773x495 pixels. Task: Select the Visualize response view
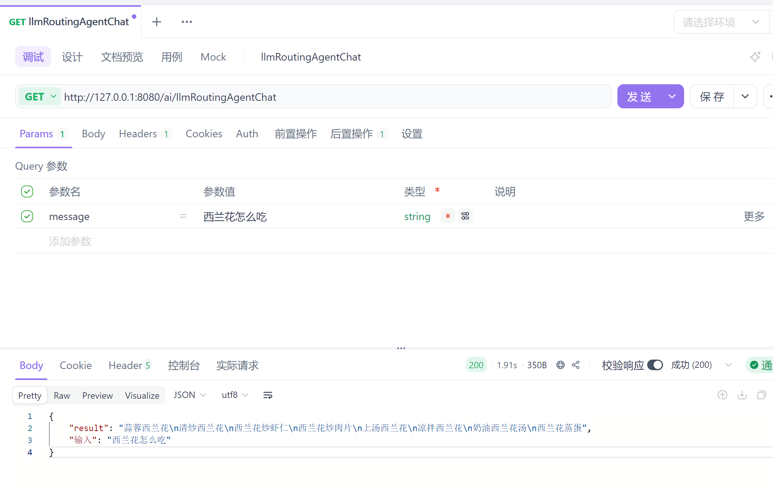[142, 395]
